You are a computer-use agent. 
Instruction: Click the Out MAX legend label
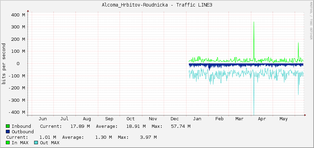point(50,143)
